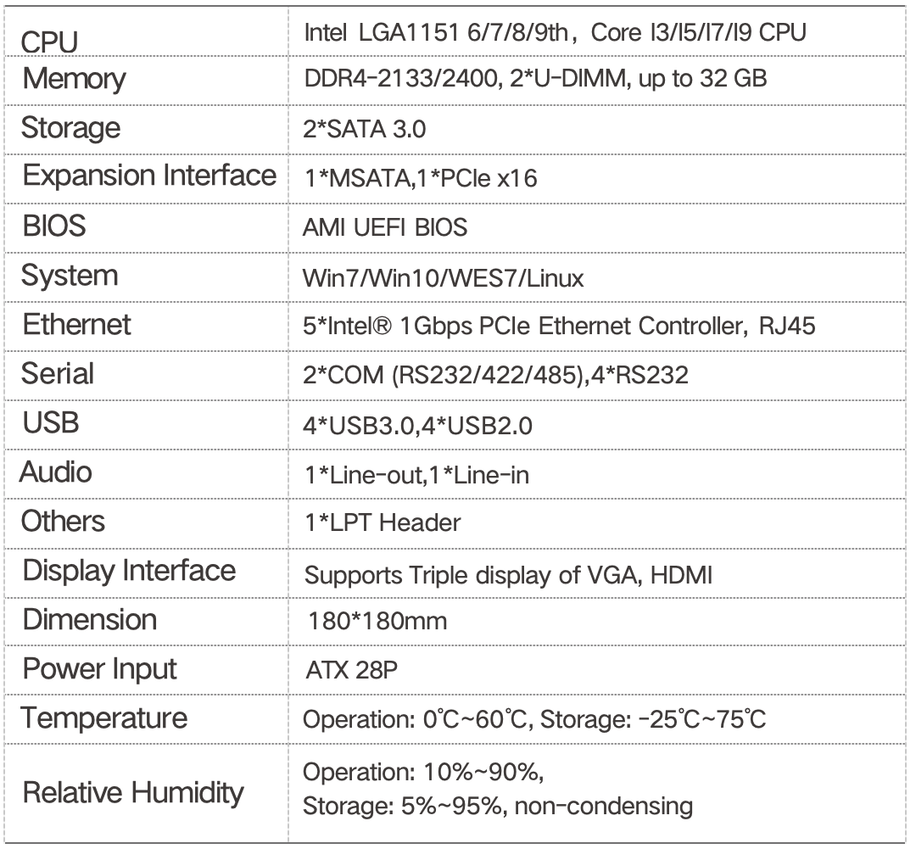Click the AMI UEFI BIOS value

coord(385,229)
